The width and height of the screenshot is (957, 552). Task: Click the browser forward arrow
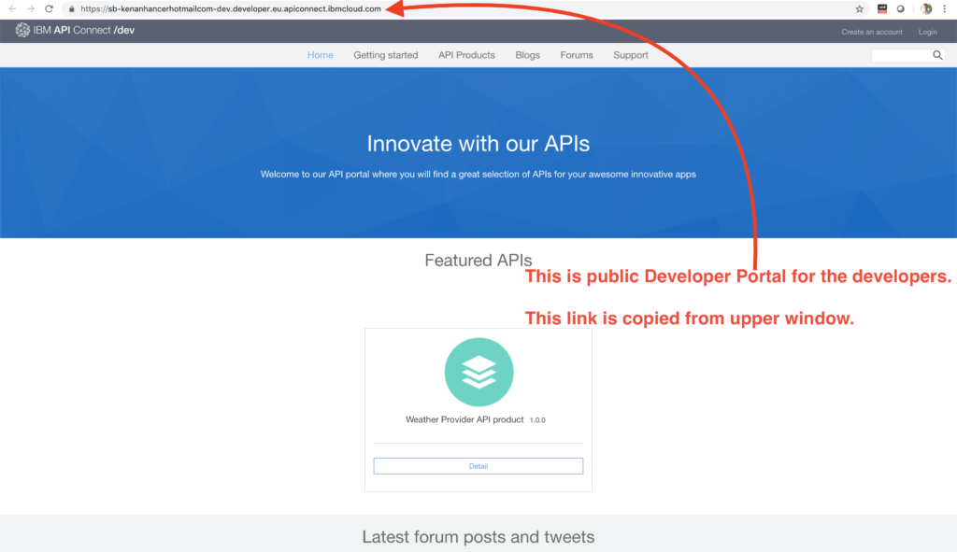tap(31, 9)
